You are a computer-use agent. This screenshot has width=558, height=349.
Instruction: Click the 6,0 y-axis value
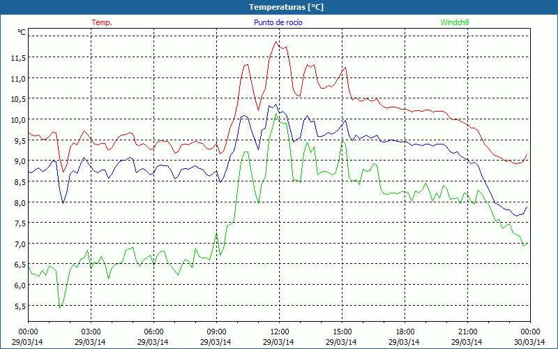point(20,285)
